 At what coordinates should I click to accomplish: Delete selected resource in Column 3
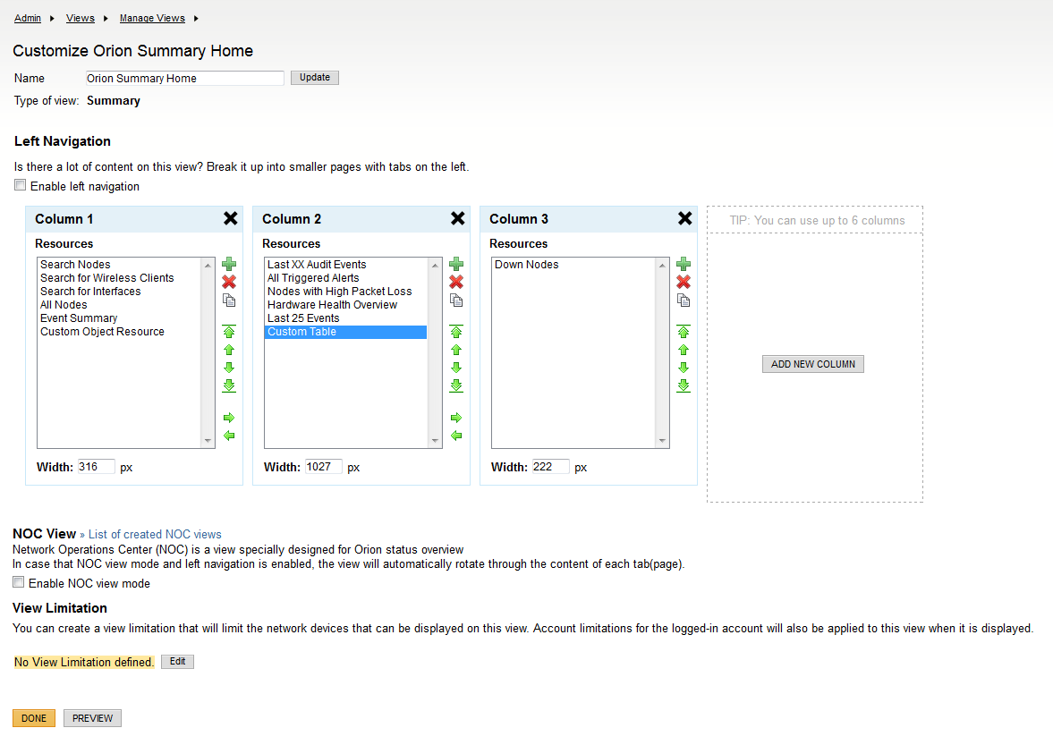tap(684, 282)
